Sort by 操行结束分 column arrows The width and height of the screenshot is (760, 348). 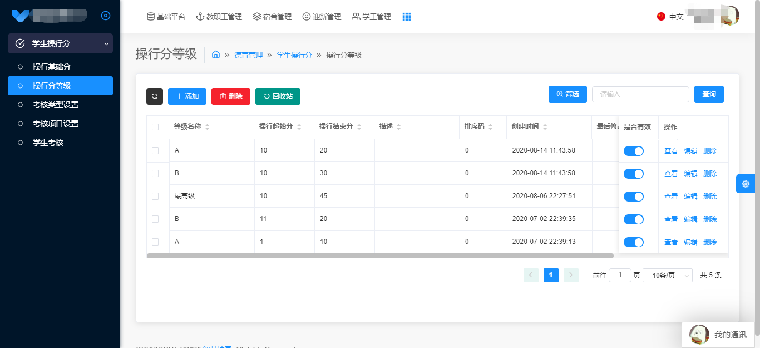pyautogui.click(x=359, y=127)
